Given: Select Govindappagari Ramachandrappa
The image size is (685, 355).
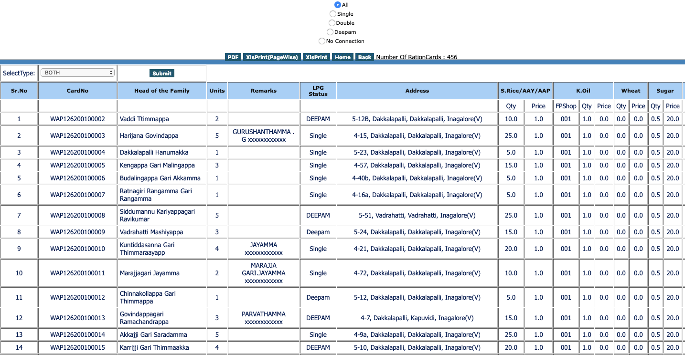Looking at the screenshot, I should pos(144,318).
